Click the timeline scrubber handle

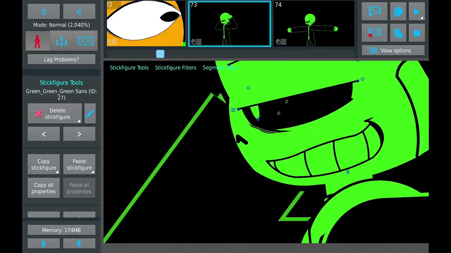click(160, 54)
